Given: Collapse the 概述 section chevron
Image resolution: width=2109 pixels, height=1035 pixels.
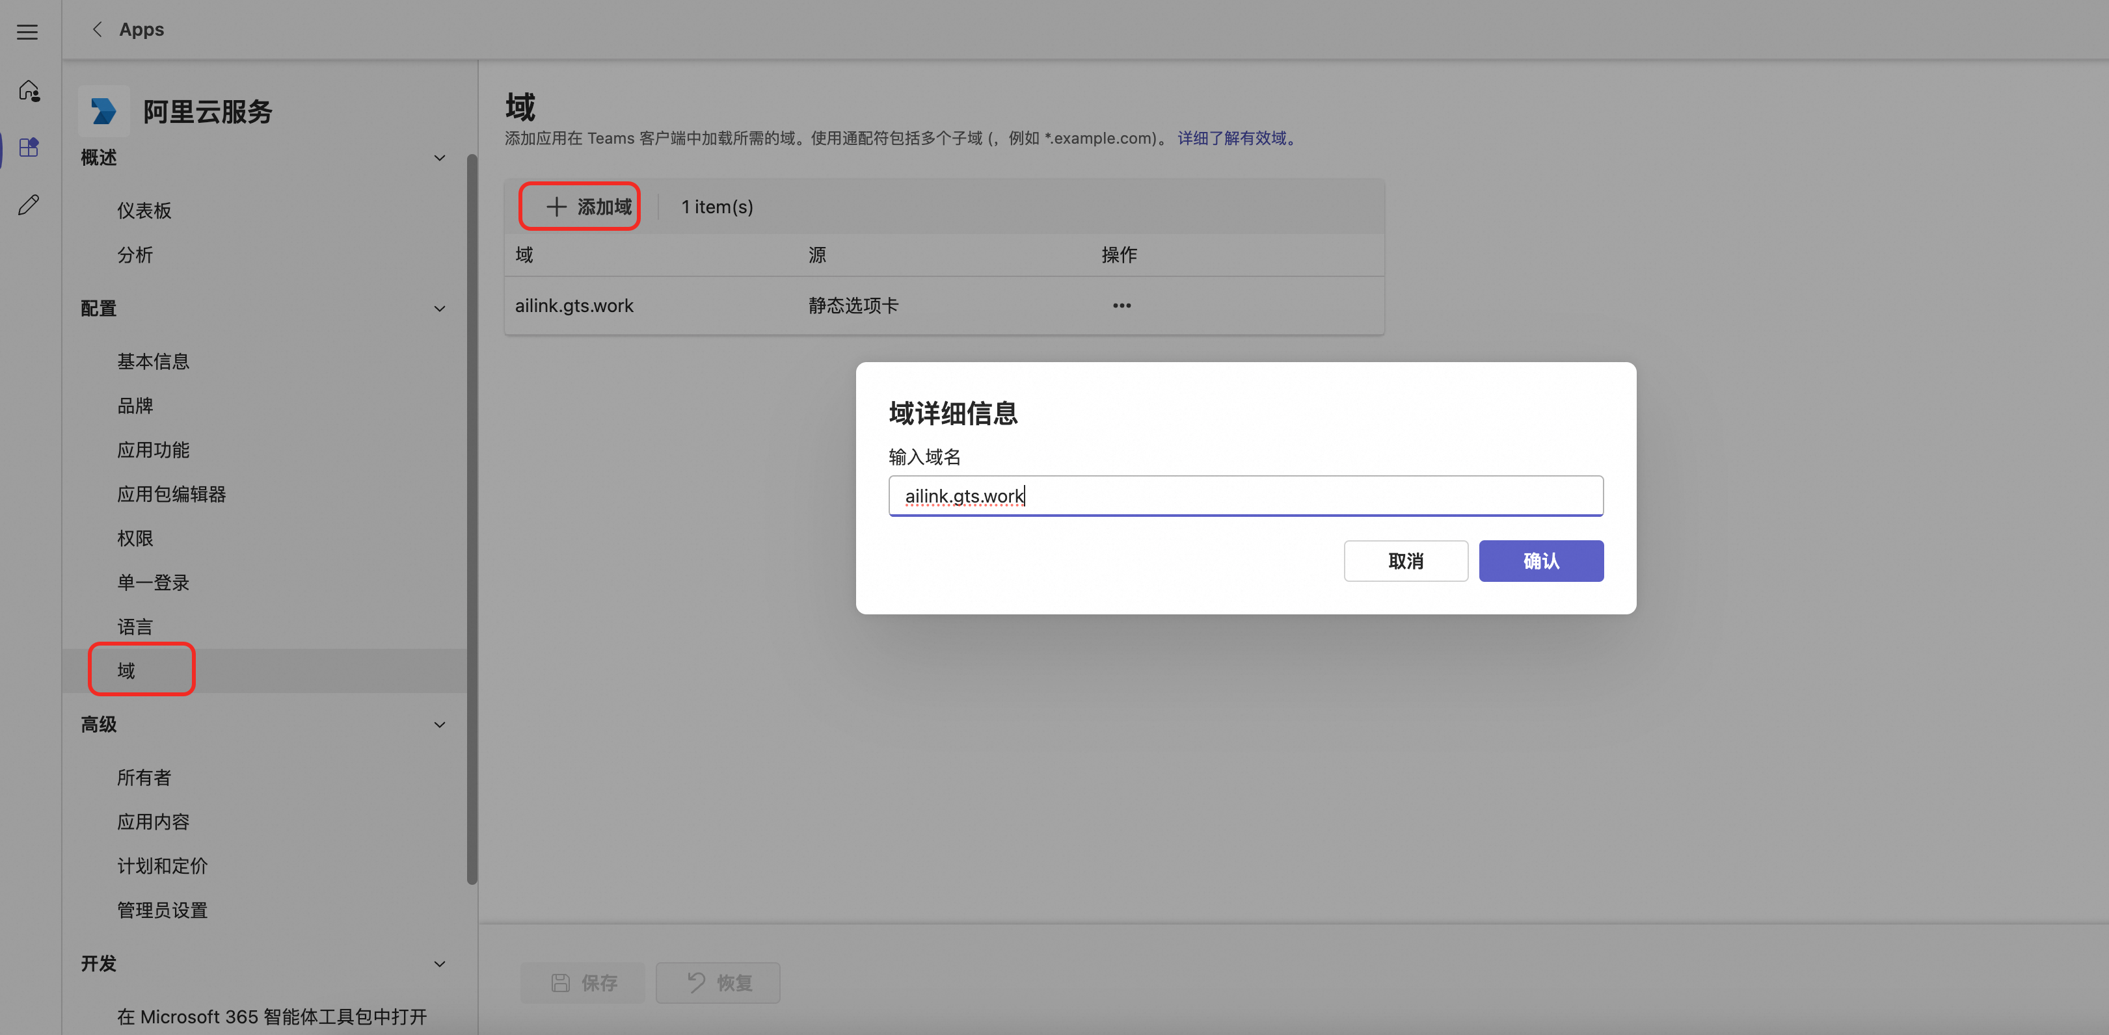Looking at the screenshot, I should point(440,157).
